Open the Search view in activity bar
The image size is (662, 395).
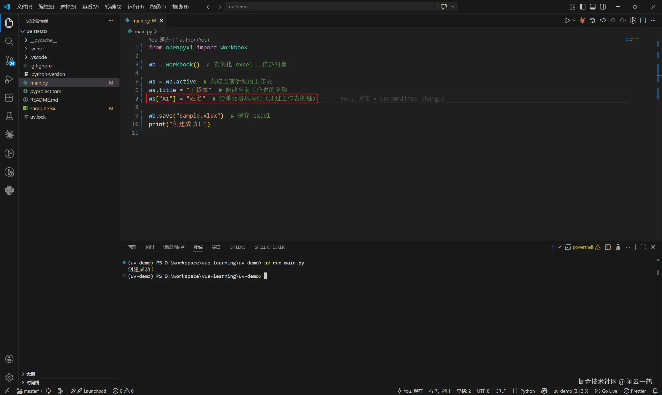tap(9, 42)
